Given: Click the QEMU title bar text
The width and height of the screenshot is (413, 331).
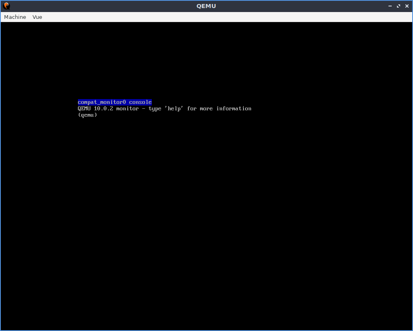Looking at the screenshot, I should point(206,6).
